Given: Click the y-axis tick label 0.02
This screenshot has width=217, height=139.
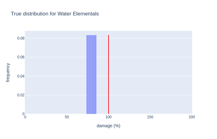Looking at the screenshot, I should coord(21,95).
